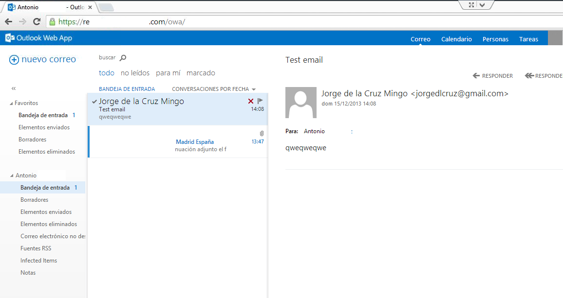Open Borradores under Antonio
Viewport: 563px width, 298px height.
pyautogui.click(x=34, y=200)
